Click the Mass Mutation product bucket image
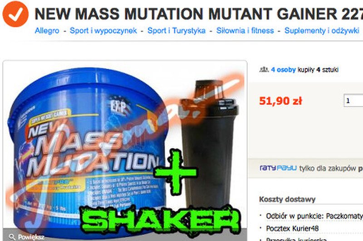Screen dimensions: 363x241 [88, 150]
